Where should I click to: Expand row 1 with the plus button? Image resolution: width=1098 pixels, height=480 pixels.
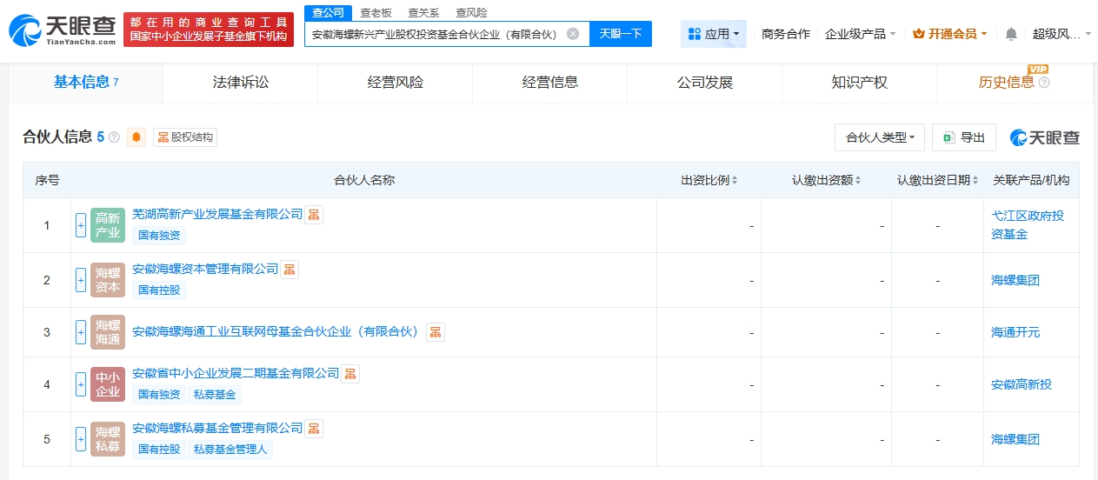tap(81, 225)
